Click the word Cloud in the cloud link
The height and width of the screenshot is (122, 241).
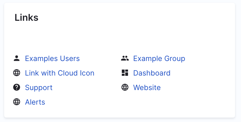pos(69,73)
